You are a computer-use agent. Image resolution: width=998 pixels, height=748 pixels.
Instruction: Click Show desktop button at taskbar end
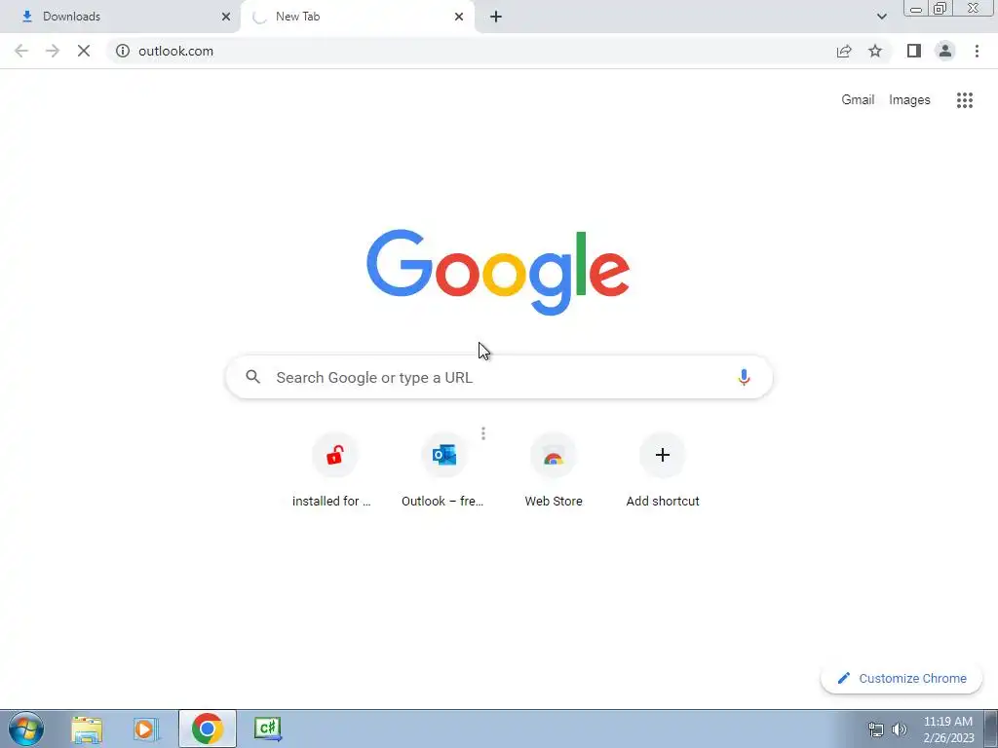click(x=991, y=729)
